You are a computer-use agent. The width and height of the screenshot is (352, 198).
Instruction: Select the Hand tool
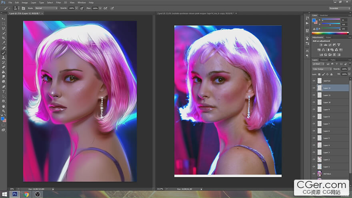(x=3, y=106)
